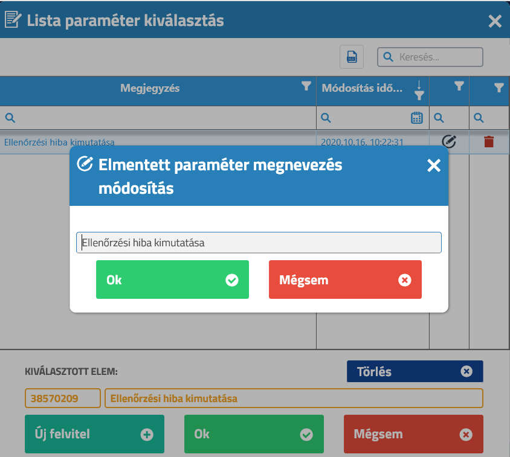Open the Módosítás idő column filter icon
The height and width of the screenshot is (457, 510).
tap(419, 95)
